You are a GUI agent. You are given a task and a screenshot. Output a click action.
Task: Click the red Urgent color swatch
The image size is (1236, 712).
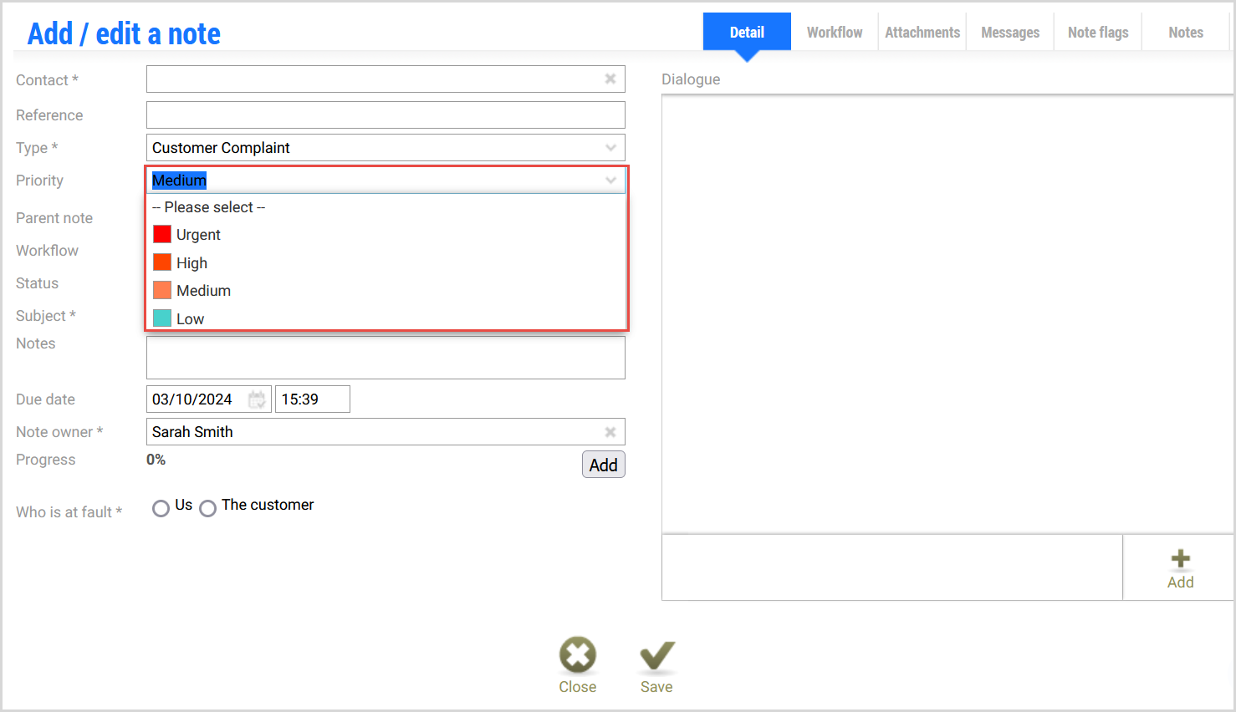click(x=162, y=234)
